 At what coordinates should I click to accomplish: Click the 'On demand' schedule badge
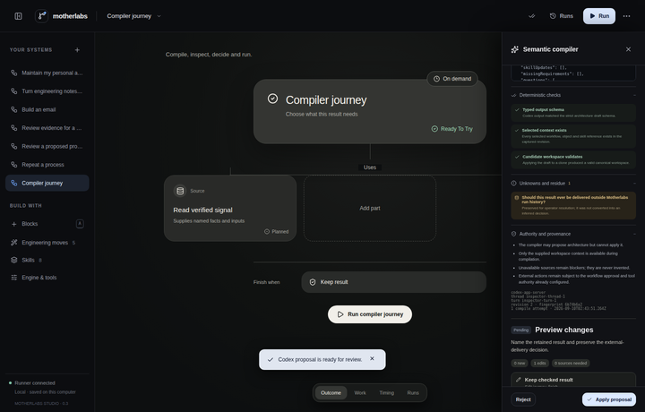pyautogui.click(x=452, y=79)
